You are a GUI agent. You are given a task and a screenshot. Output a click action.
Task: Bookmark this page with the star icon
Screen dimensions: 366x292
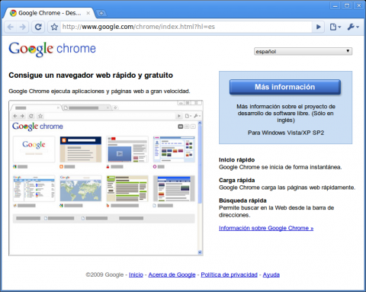tap(54, 27)
